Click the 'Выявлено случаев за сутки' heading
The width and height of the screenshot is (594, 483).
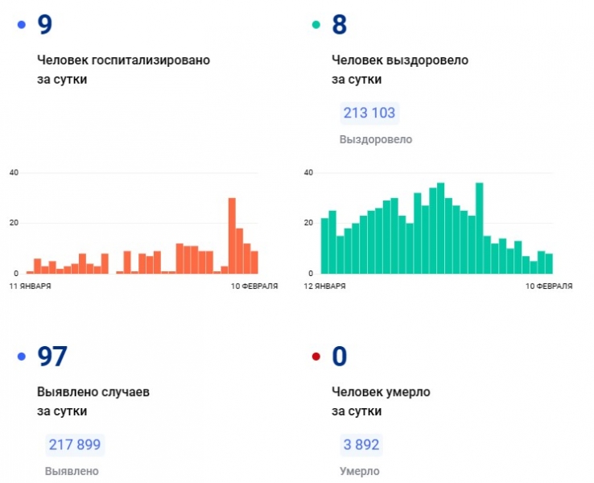pyautogui.click(x=93, y=401)
